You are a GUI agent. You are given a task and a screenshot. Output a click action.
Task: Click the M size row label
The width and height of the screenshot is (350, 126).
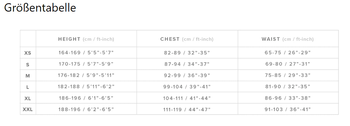[x=28, y=76]
